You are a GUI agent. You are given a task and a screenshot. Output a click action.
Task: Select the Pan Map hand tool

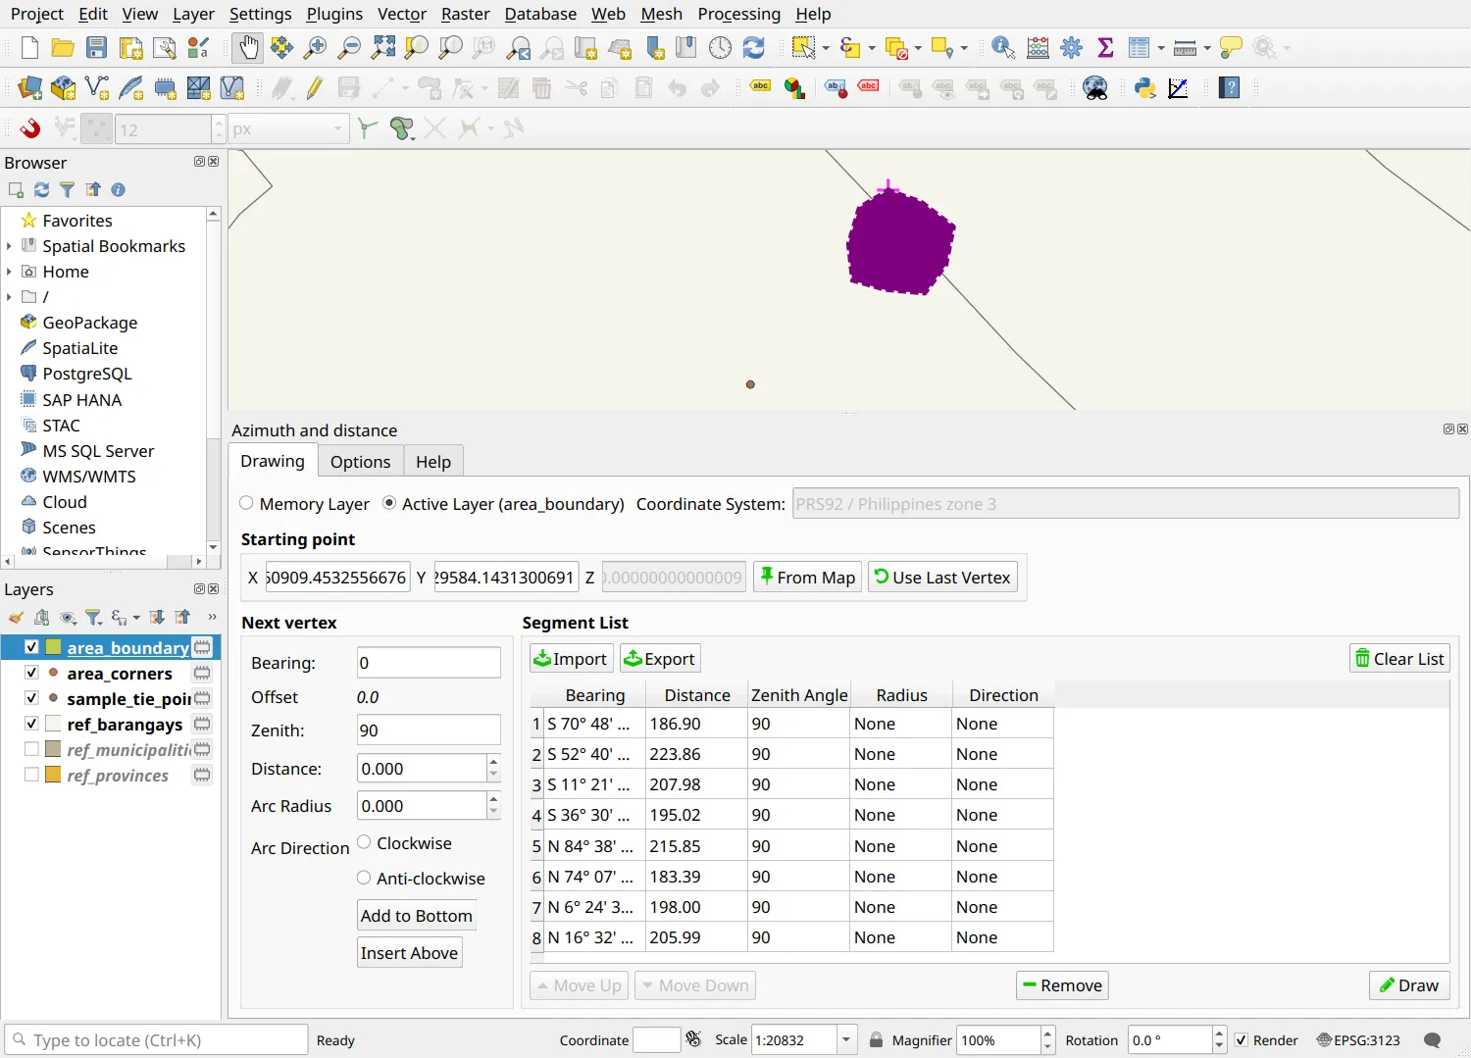248,48
